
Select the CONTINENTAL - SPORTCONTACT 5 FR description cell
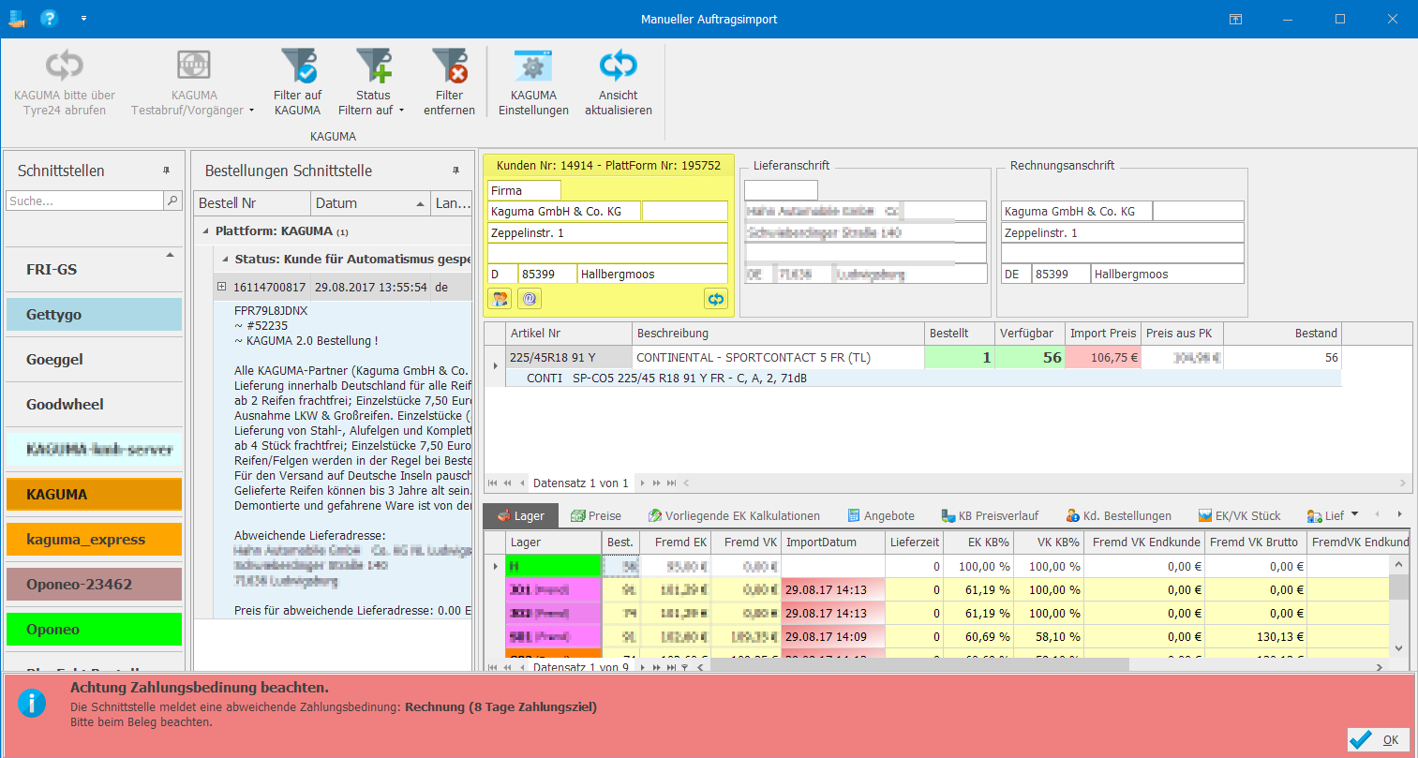[x=778, y=357]
